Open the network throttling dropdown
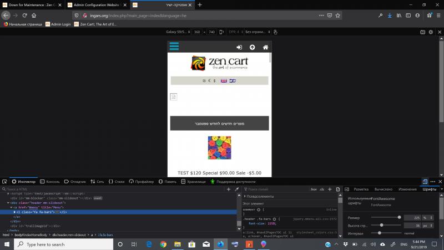 click(258, 32)
